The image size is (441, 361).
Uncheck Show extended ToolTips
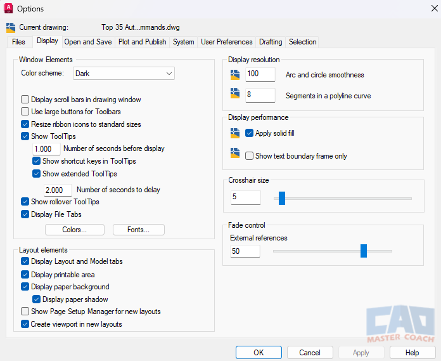(x=36, y=174)
